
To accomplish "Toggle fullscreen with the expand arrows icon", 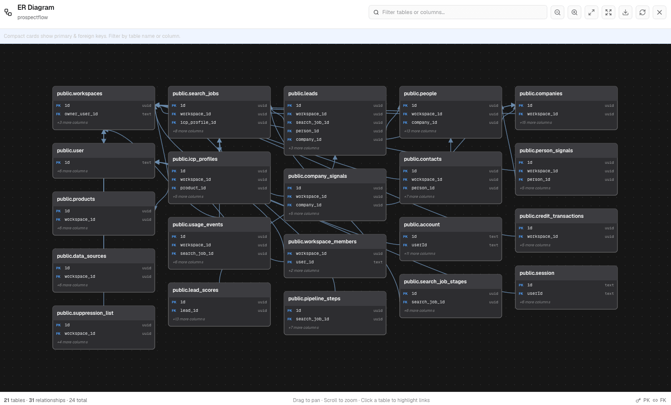I will click(591, 12).
